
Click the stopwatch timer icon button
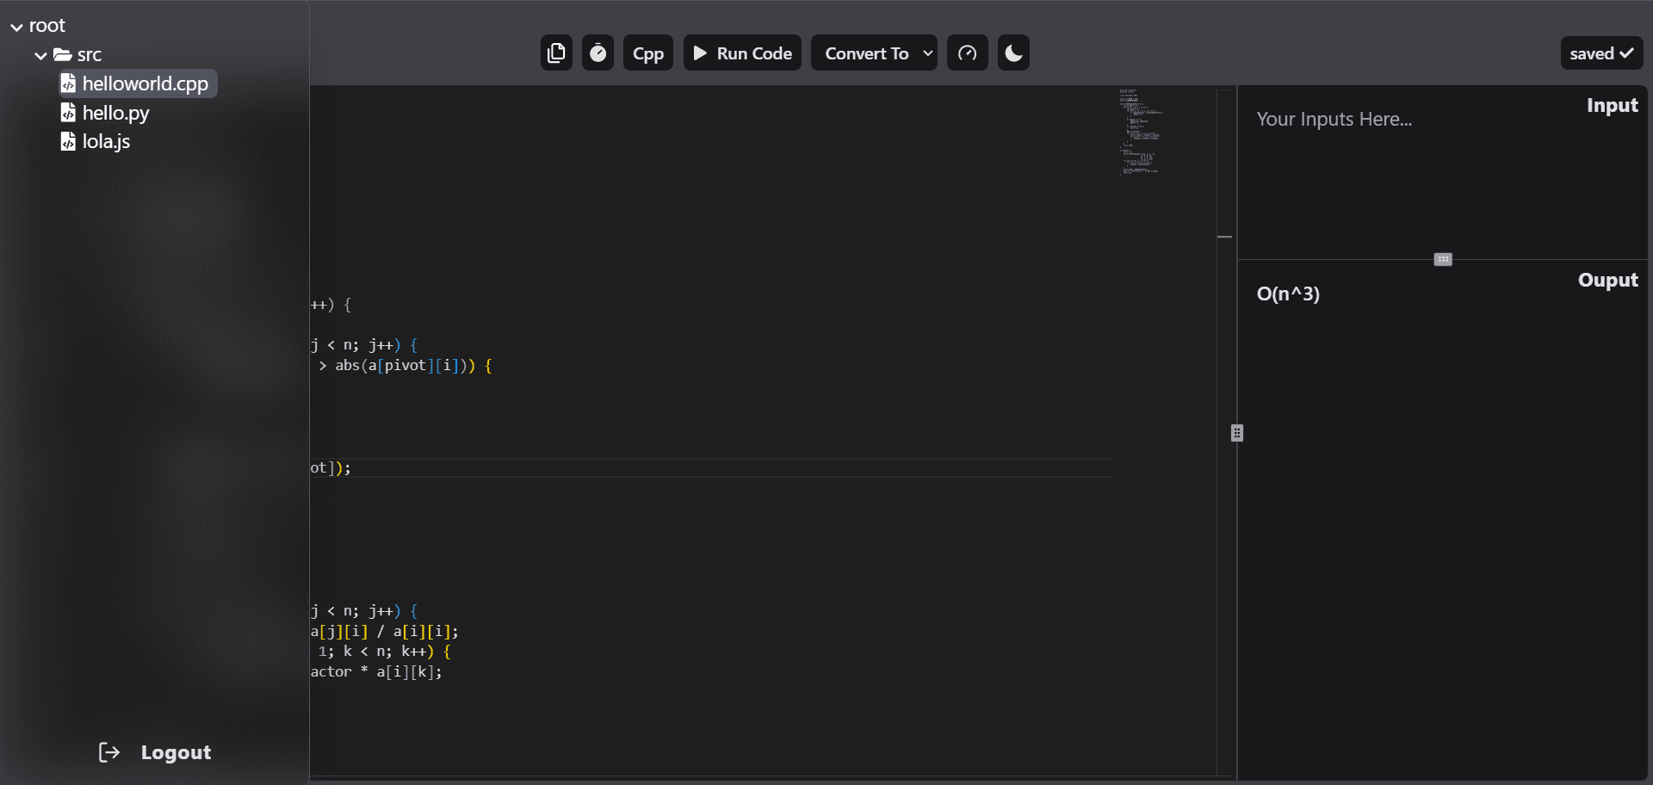click(x=597, y=53)
